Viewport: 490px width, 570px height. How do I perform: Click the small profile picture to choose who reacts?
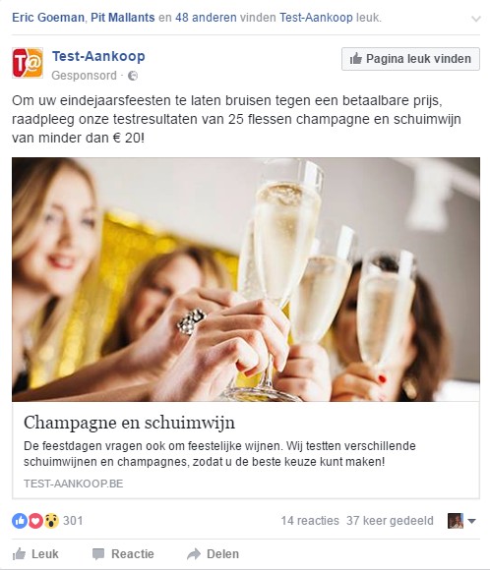coord(456,521)
